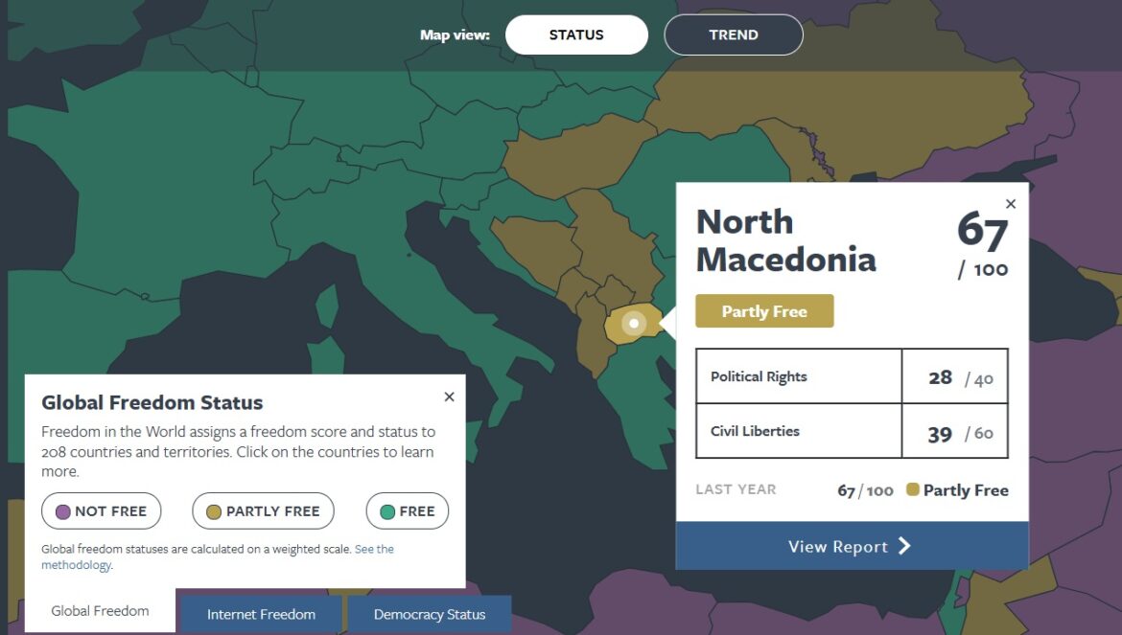
Task: Open the Internet Freedom tab
Action: click(x=261, y=614)
